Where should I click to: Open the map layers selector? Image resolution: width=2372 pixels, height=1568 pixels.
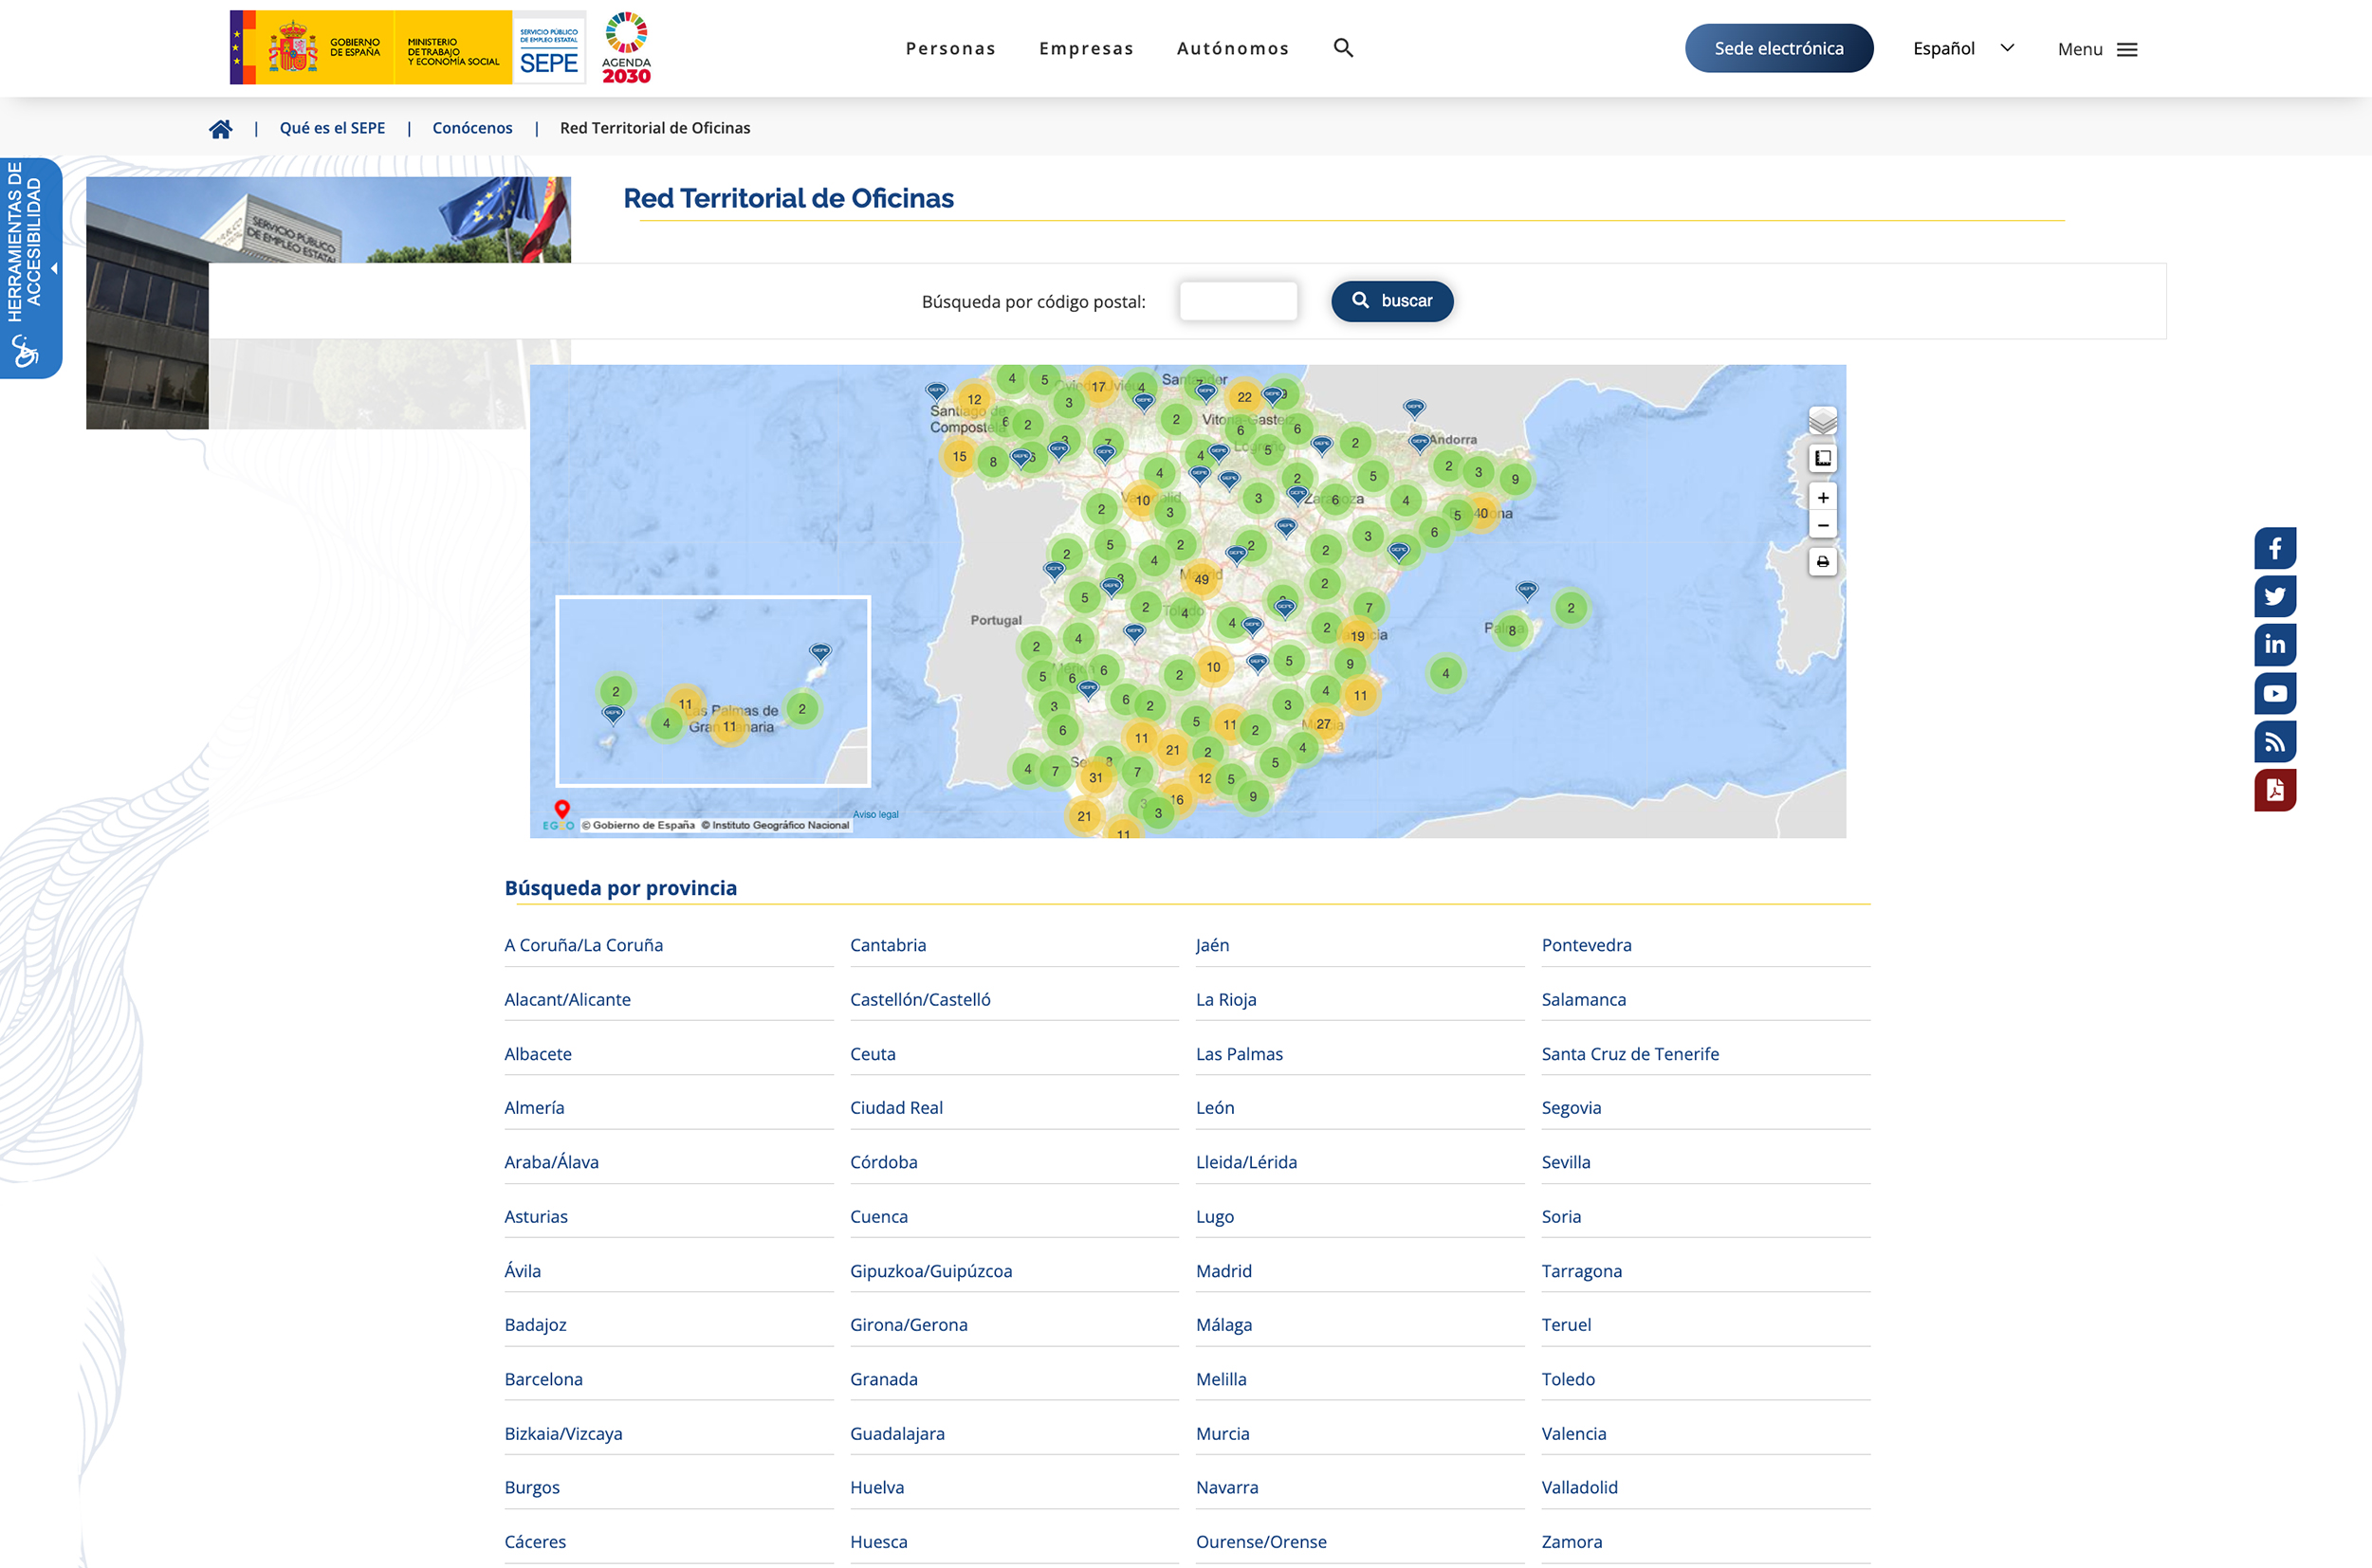[1822, 421]
